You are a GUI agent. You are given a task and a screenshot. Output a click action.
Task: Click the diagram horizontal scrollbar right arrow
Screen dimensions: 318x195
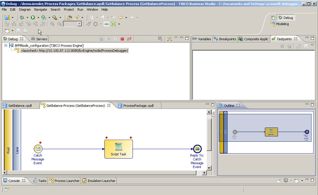point(204,173)
